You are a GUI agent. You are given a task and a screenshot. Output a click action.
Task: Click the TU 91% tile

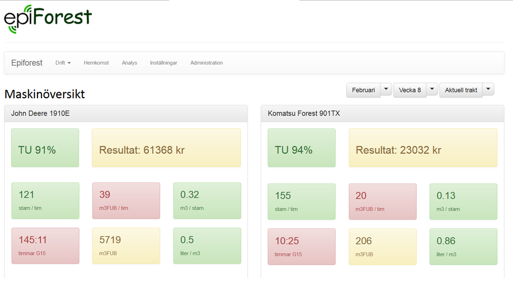click(x=45, y=148)
